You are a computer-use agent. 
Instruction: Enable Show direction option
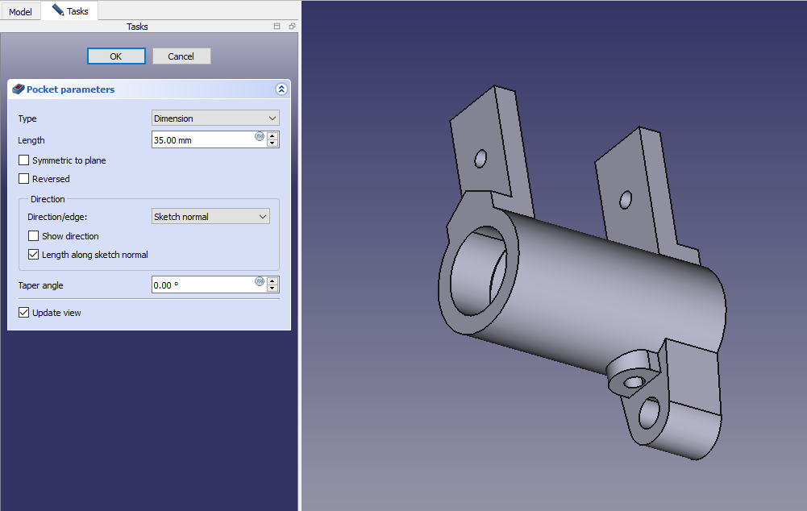coord(34,236)
